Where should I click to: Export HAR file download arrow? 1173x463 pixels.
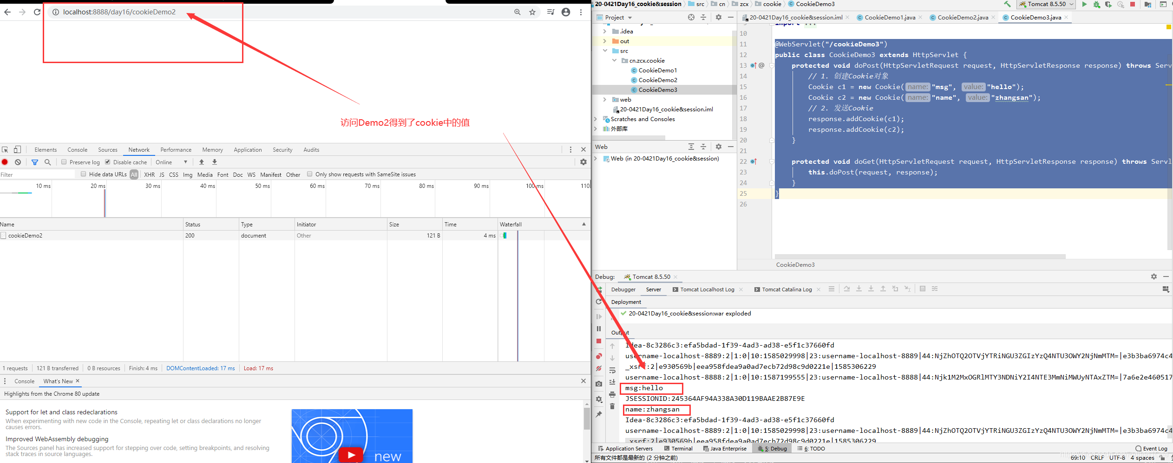[215, 162]
